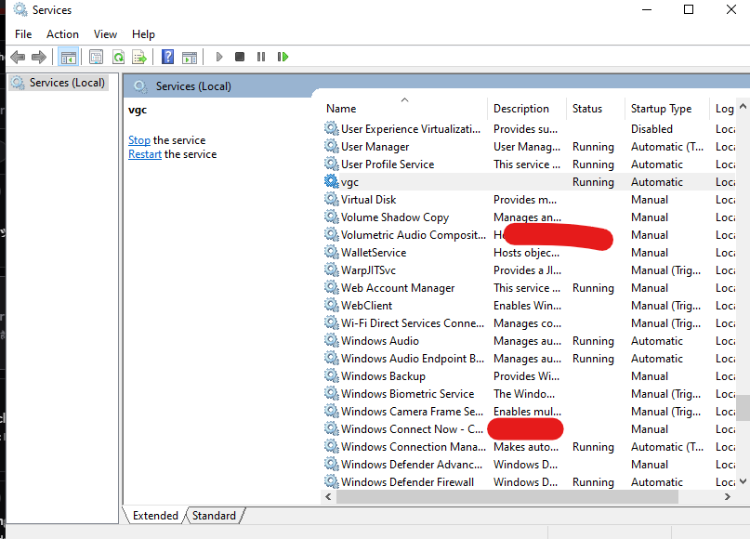Image resolution: width=750 pixels, height=539 pixels.
Task: Click gear icon beside User Manager
Action: [x=331, y=146]
